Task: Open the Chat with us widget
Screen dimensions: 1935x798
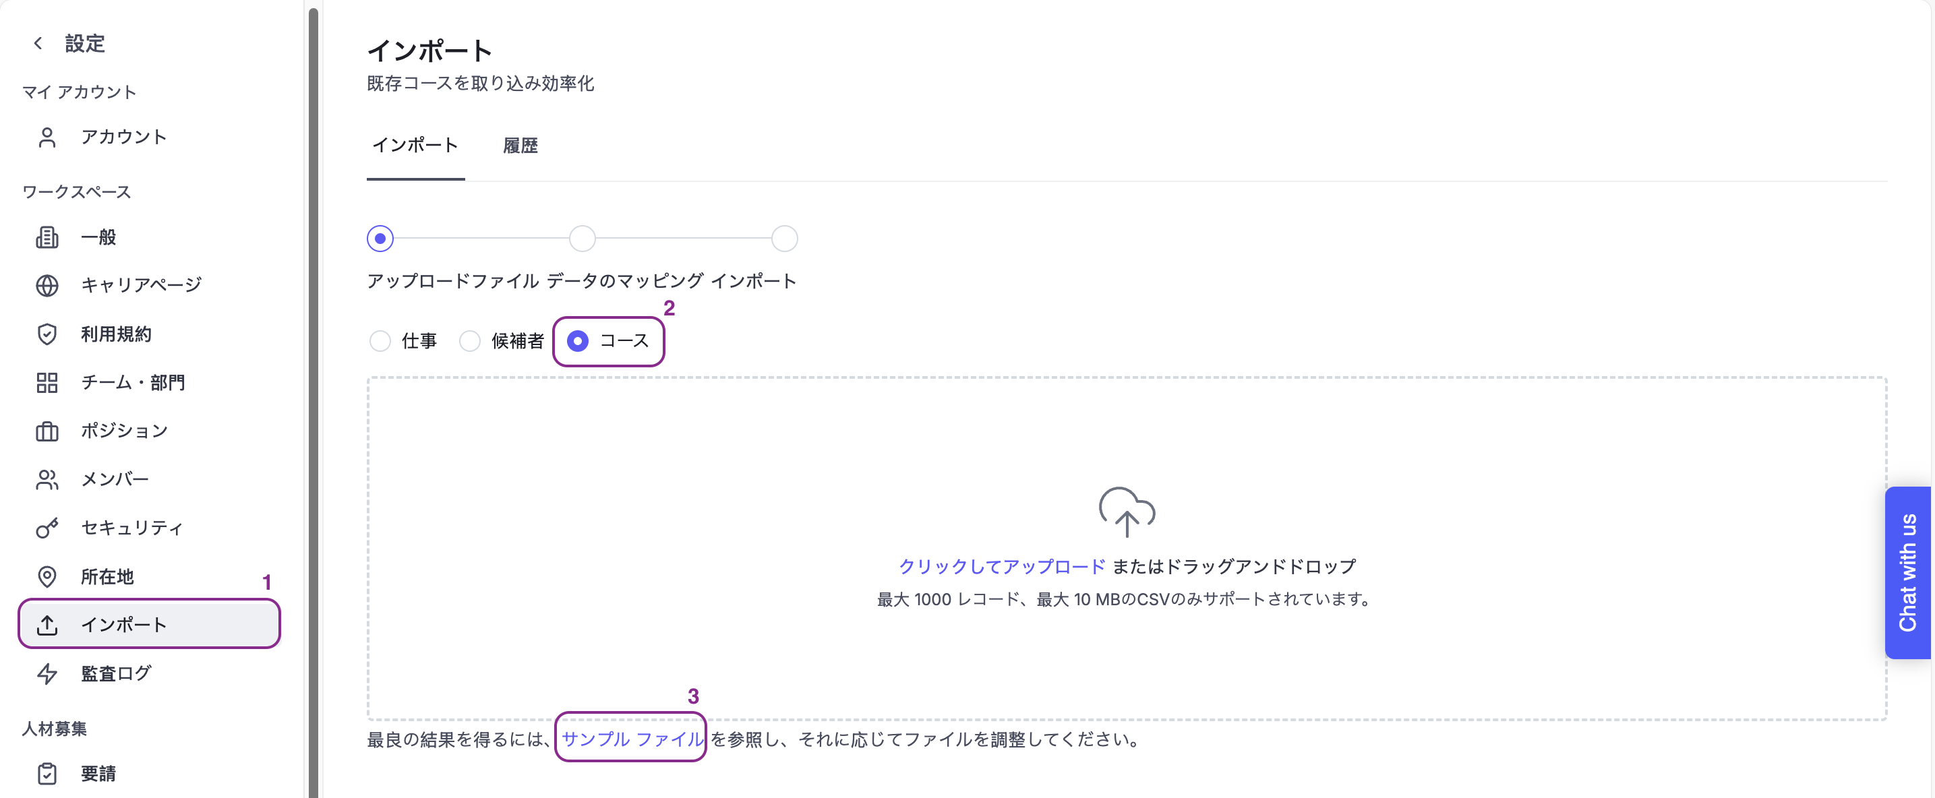Action: point(1907,572)
